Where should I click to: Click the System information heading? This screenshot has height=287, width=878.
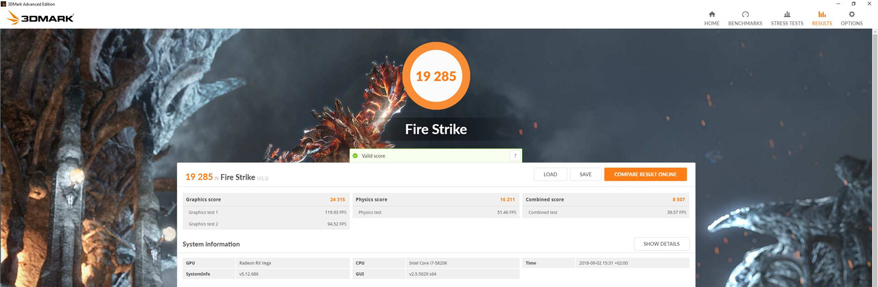(211, 244)
